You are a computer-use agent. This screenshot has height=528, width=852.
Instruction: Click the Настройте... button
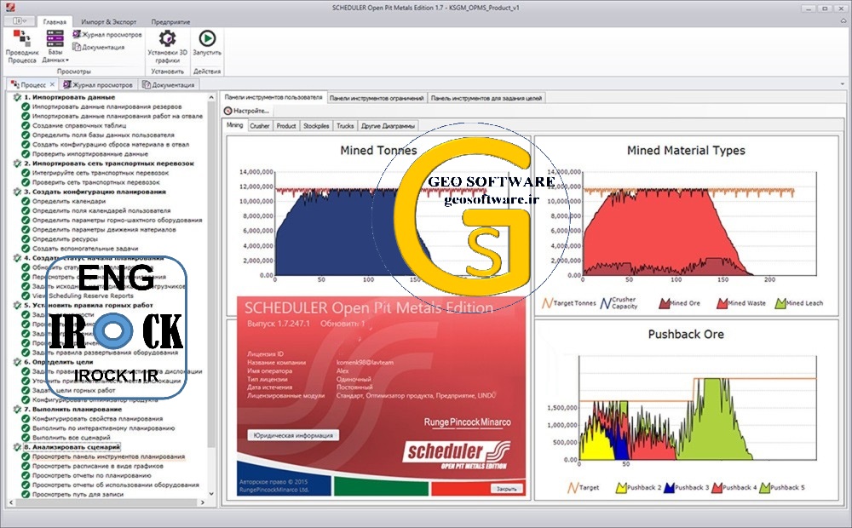(247, 111)
